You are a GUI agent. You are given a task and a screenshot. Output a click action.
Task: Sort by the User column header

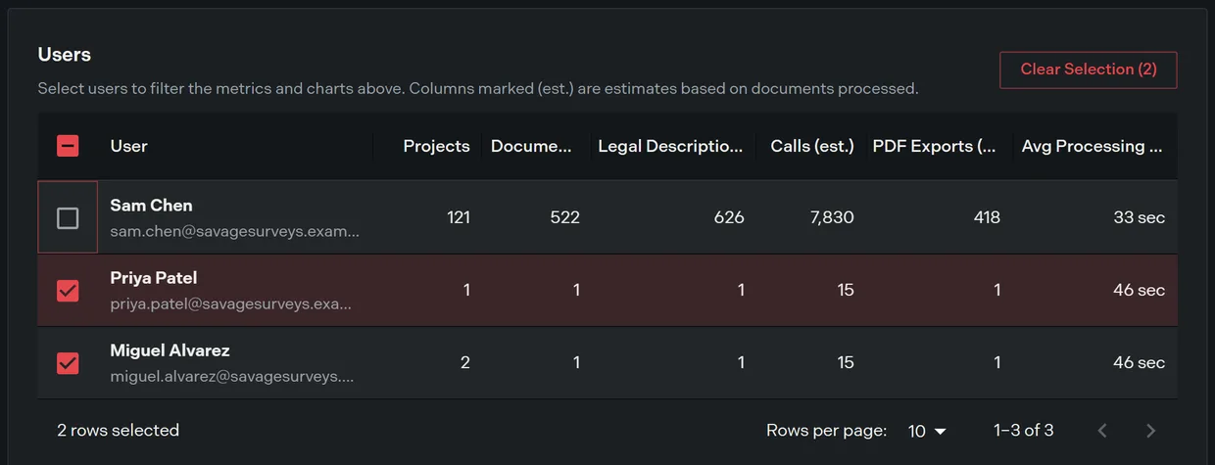coord(128,146)
